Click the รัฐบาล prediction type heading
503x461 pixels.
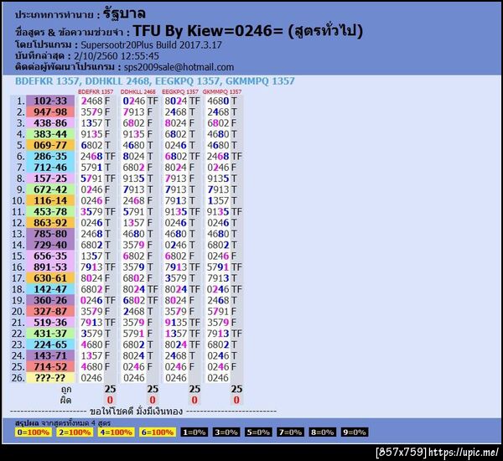tap(124, 13)
